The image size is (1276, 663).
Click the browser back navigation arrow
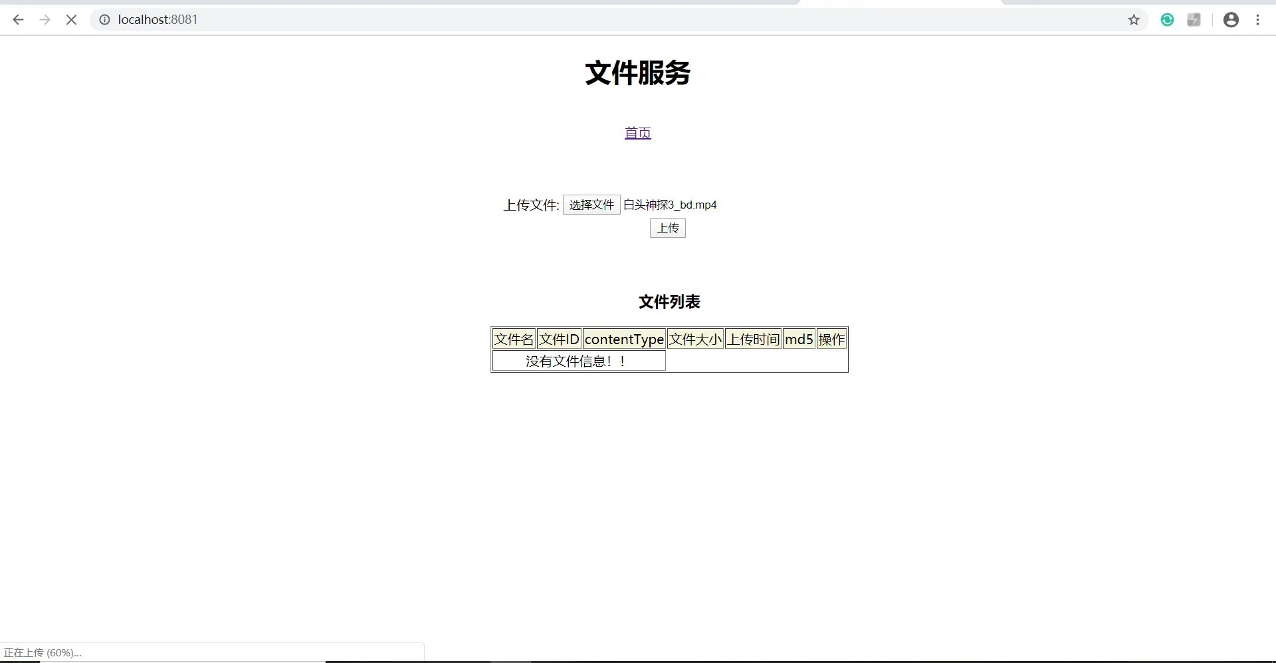(x=18, y=19)
